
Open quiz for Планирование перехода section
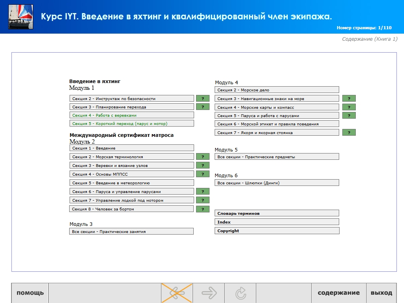tap(203, 107)
